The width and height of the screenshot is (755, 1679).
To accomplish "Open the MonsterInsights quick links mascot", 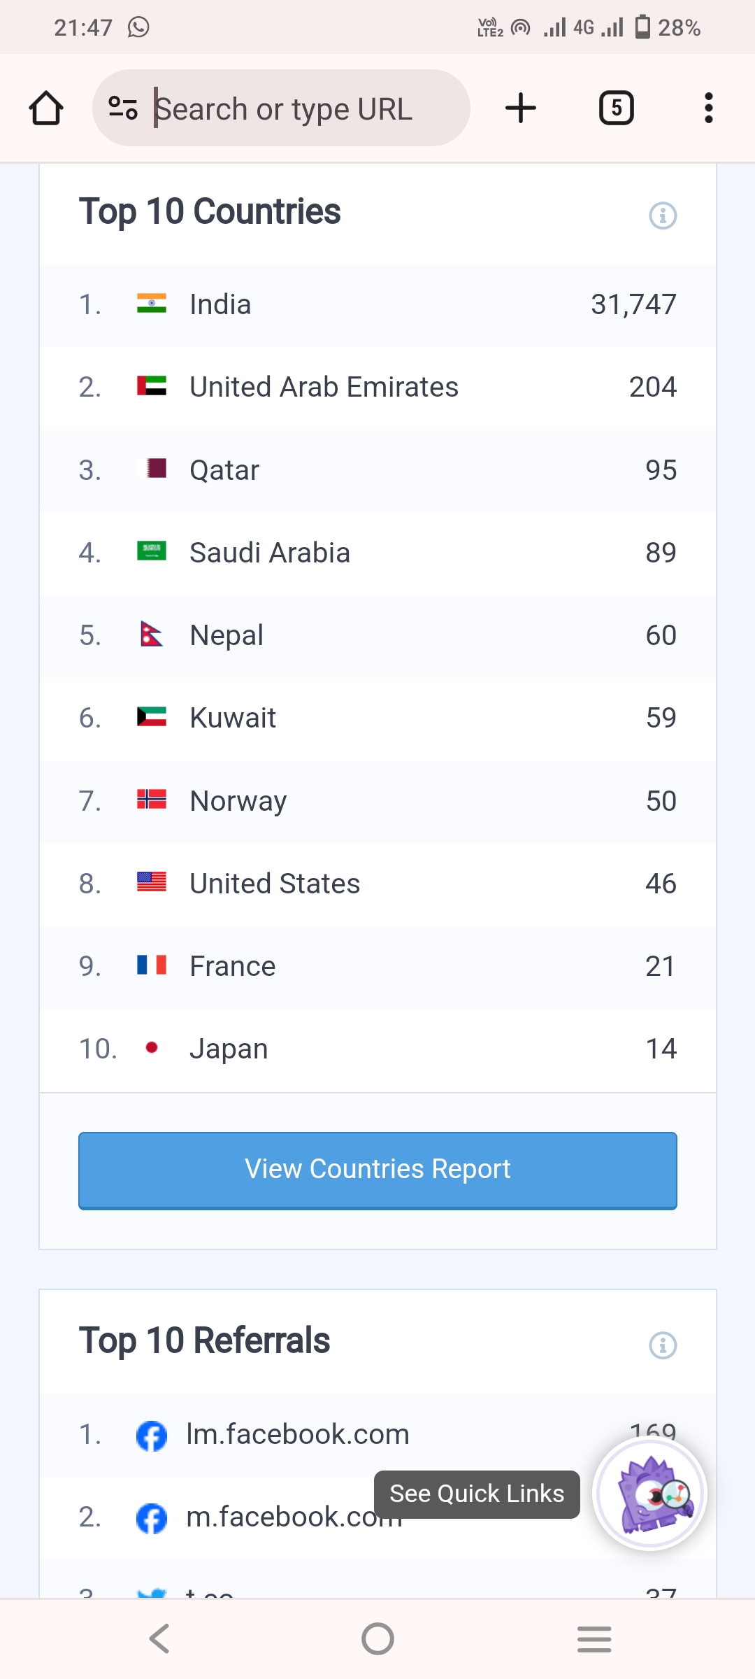I will pos(650,1494).
